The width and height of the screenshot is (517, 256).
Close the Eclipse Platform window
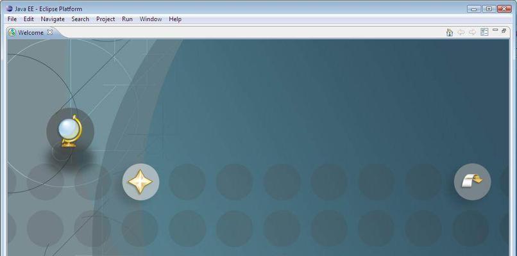pyautogui.click(x=504, y=9)
